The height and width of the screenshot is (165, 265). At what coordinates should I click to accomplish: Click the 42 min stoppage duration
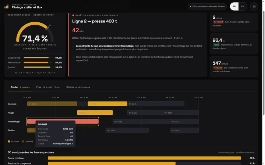78,30
